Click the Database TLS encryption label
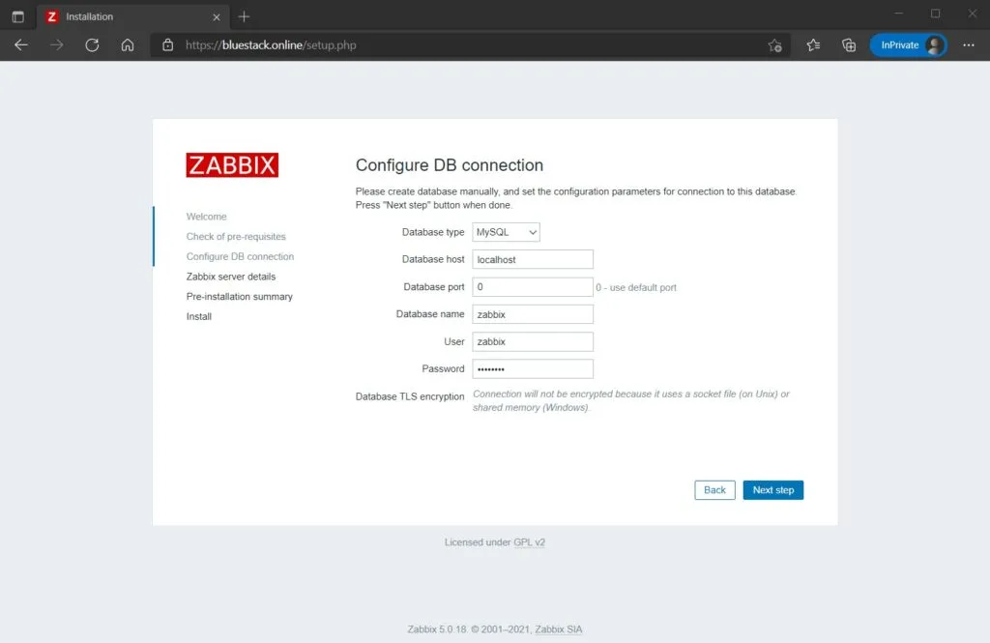Viewport: 990px width, 643px height. click(410, 396)
